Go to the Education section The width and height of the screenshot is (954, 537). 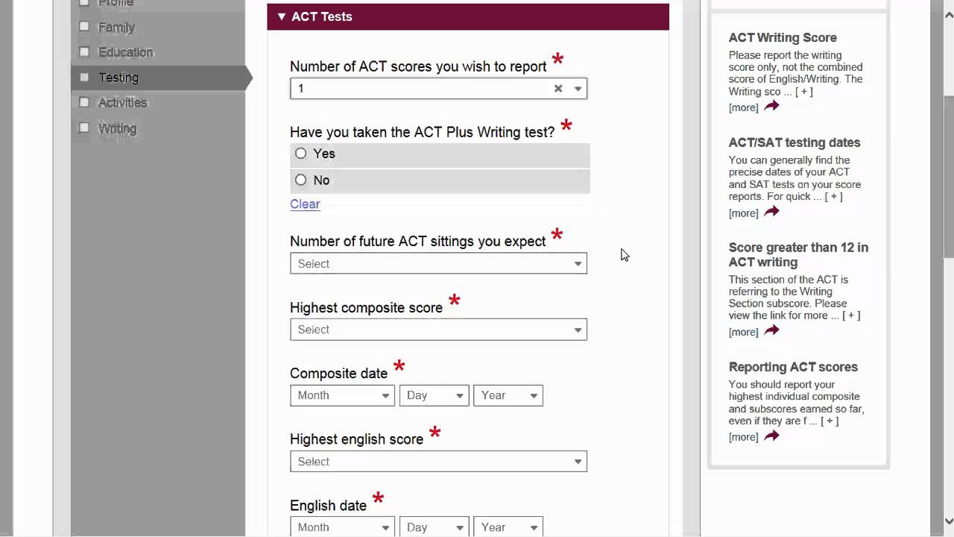(125, 52)
